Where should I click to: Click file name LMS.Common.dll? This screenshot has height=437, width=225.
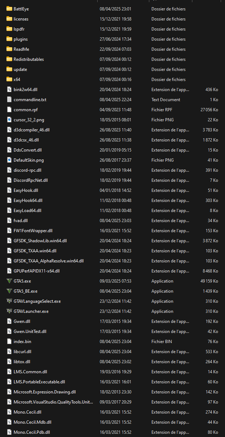tap(30, 371)
